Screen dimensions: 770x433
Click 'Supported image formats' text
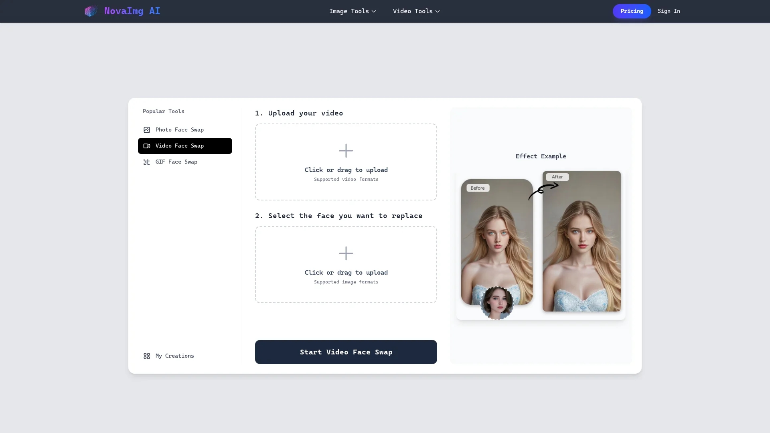[x=346, y=282]
